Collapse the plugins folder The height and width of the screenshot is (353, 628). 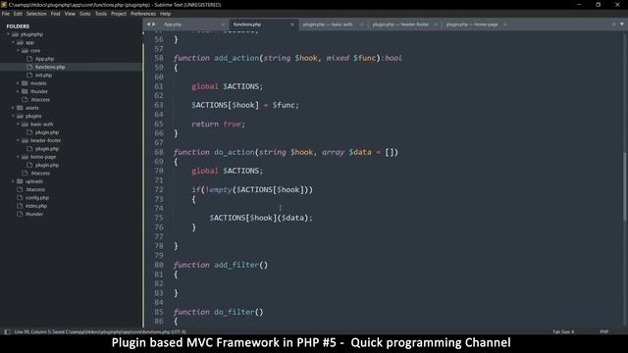coord(13,116)
